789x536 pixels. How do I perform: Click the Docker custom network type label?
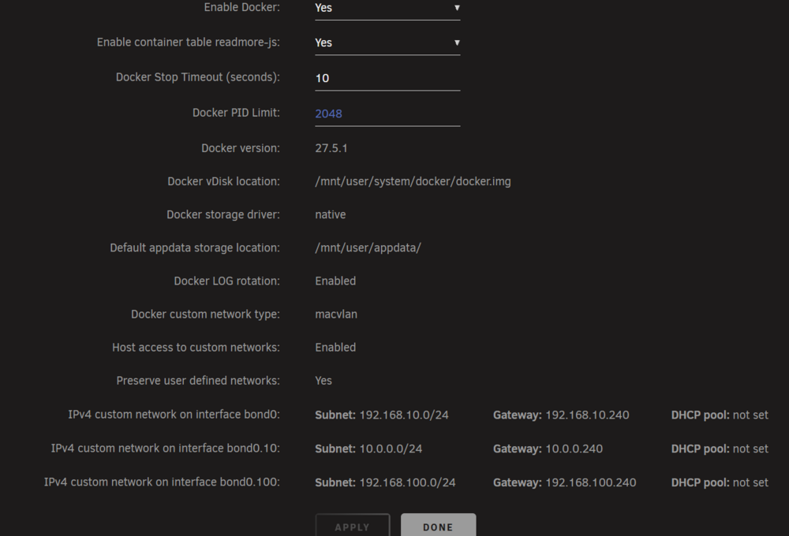pyautogui.click(x=205, y=315)
